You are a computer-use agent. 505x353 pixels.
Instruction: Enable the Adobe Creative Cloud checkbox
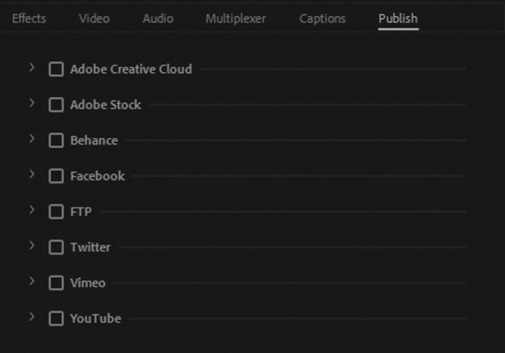(x=56, y=69)
